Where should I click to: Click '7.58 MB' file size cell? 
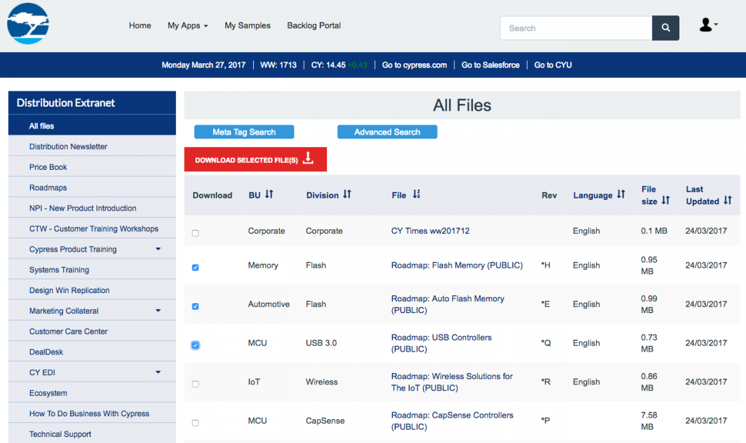pyautogui.click(x=649, y=420)
